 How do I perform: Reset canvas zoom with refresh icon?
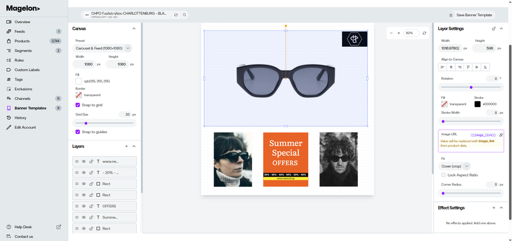point(425,33)
